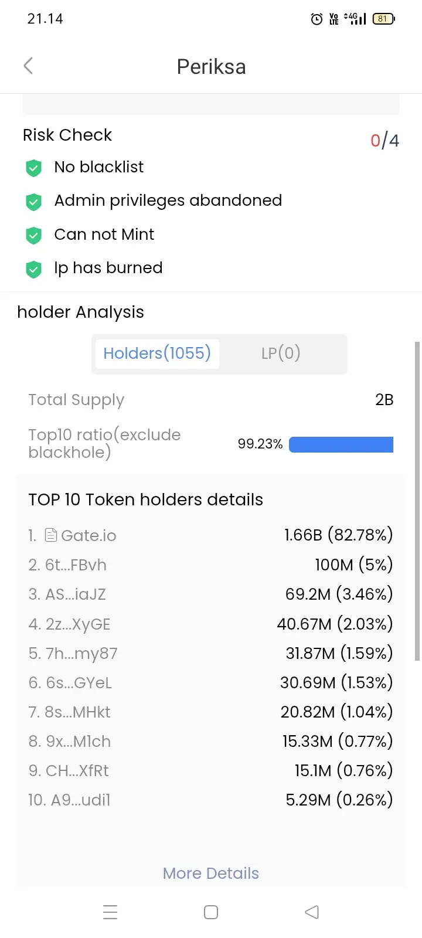Click the shield icon beside lp has burned
422x938 pixels.
click(33, 269)
